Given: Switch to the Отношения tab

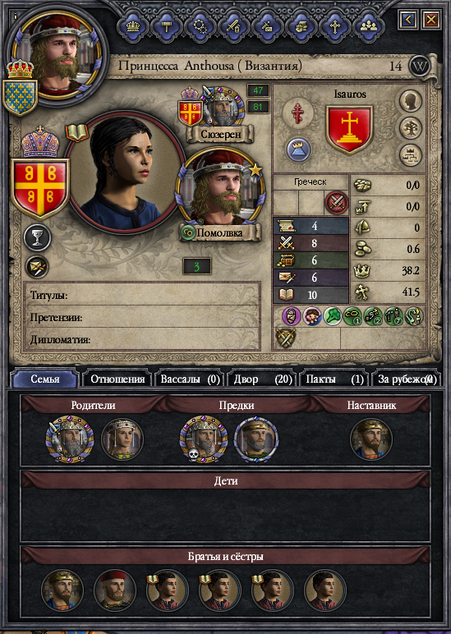Looking at the screenshot, I should [117, 379].
